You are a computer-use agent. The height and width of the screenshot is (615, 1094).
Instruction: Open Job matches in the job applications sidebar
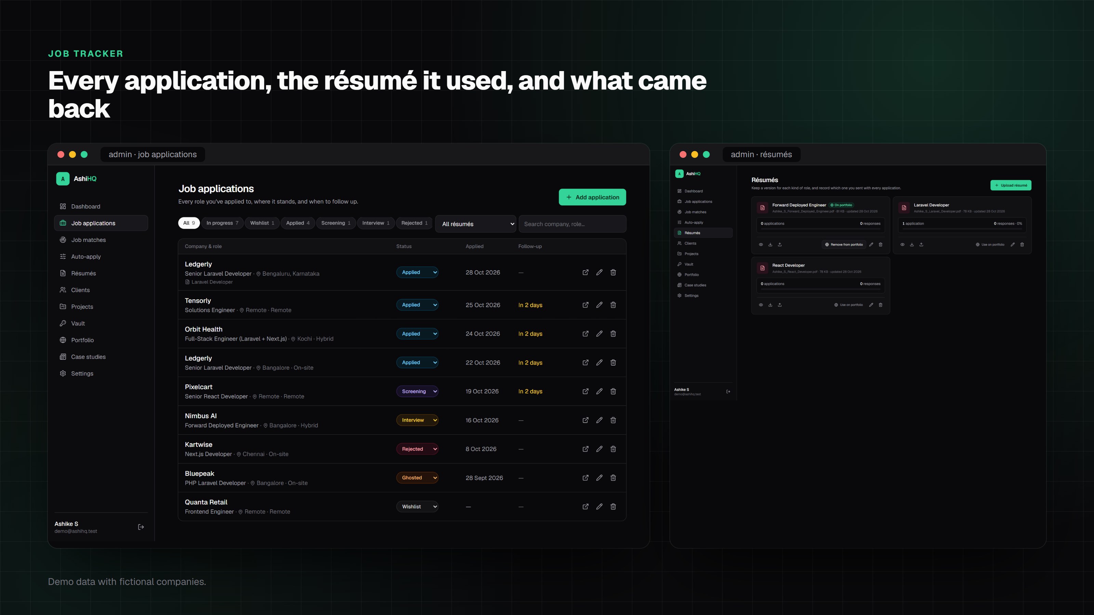coord(101,240)
